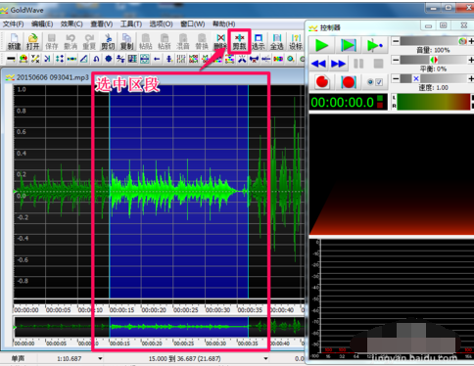
Task: Play only the selection with second play button
Action: [349, 45]
